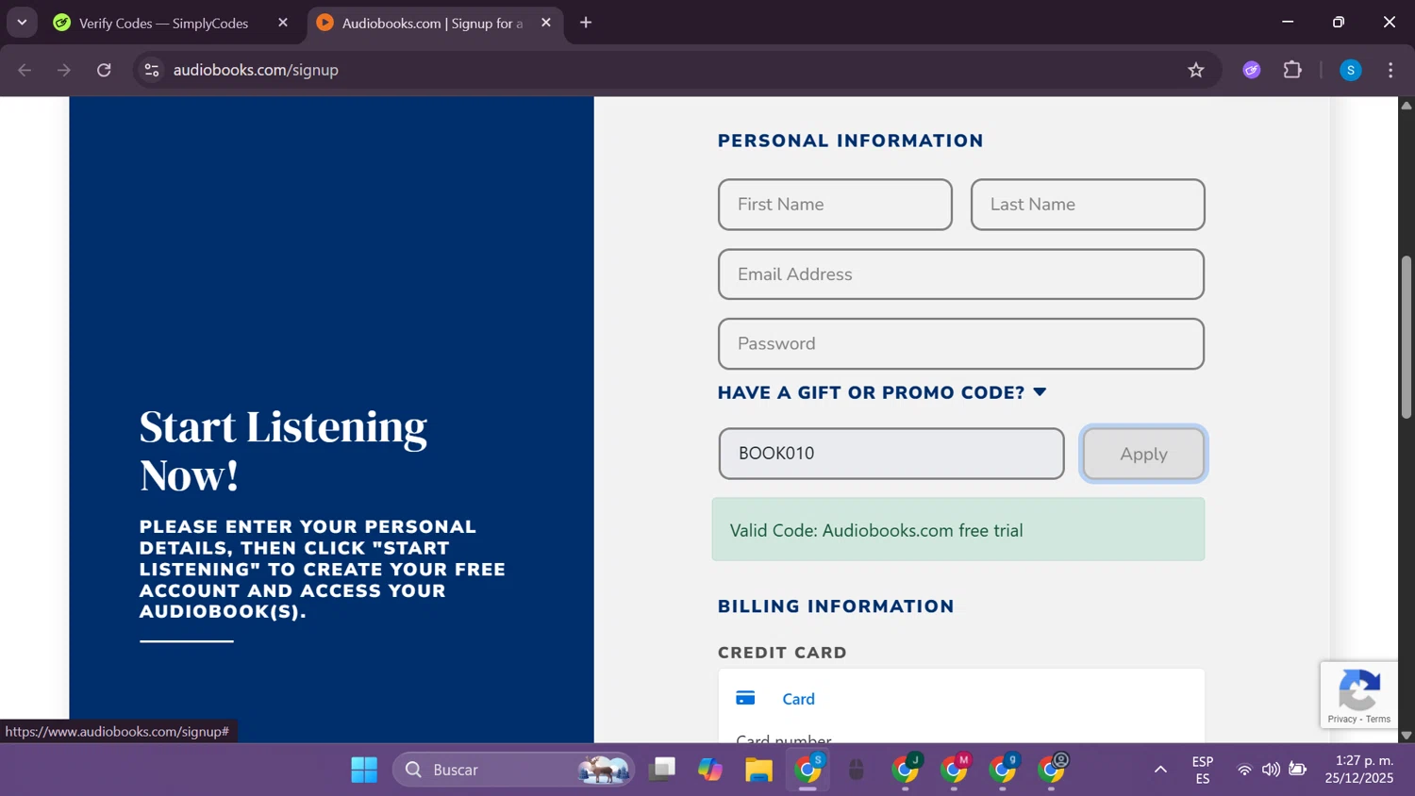Focus the Email Address field
1415x796 pixels.
pyautogui.click(x=960, y=274)
